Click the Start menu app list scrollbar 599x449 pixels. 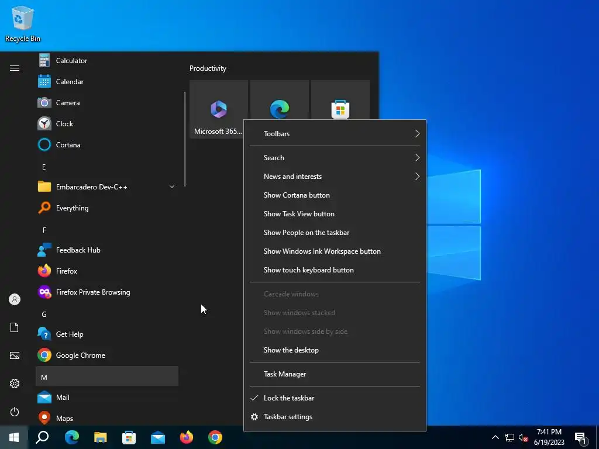pos(185,139)
